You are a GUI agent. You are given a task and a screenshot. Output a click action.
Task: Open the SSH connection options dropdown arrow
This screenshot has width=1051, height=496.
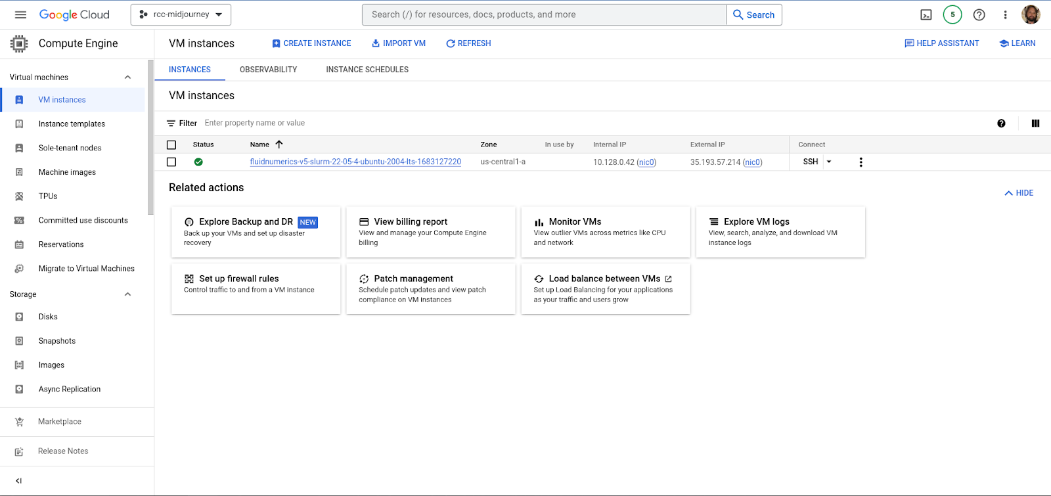coord(829,162)
